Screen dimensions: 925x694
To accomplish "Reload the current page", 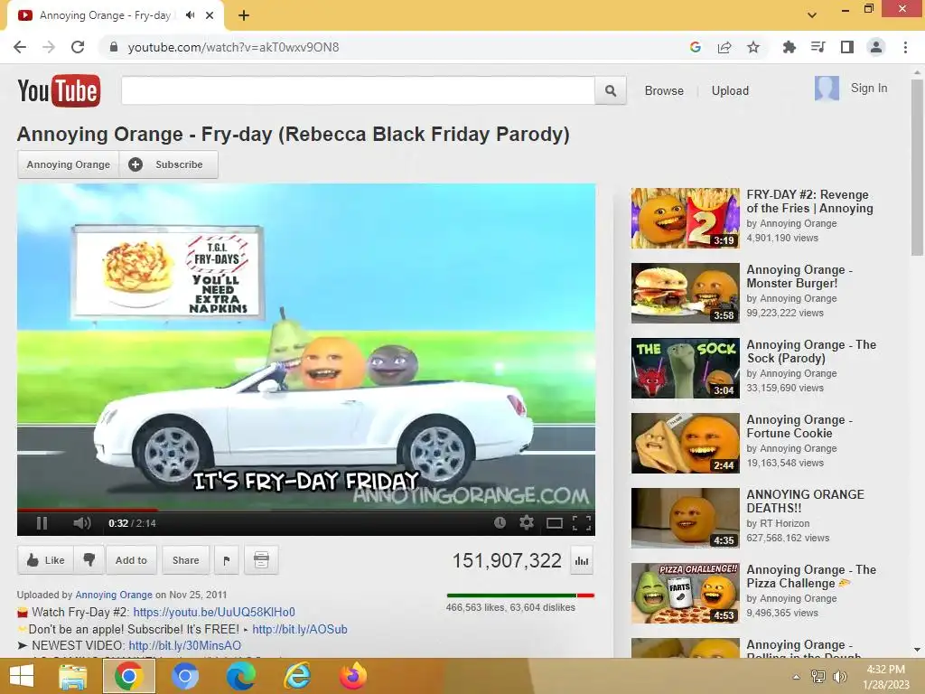I will pos(78,47).
